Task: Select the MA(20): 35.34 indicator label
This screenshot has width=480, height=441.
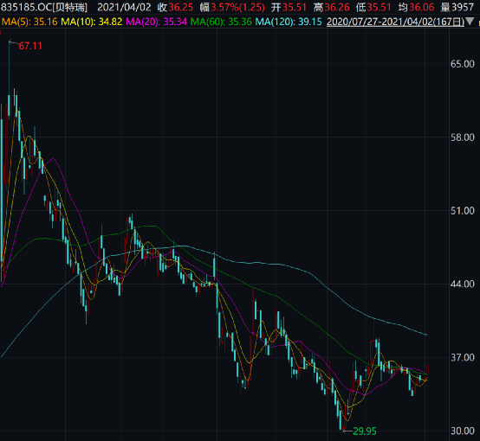Action: (x=156, y=22)
